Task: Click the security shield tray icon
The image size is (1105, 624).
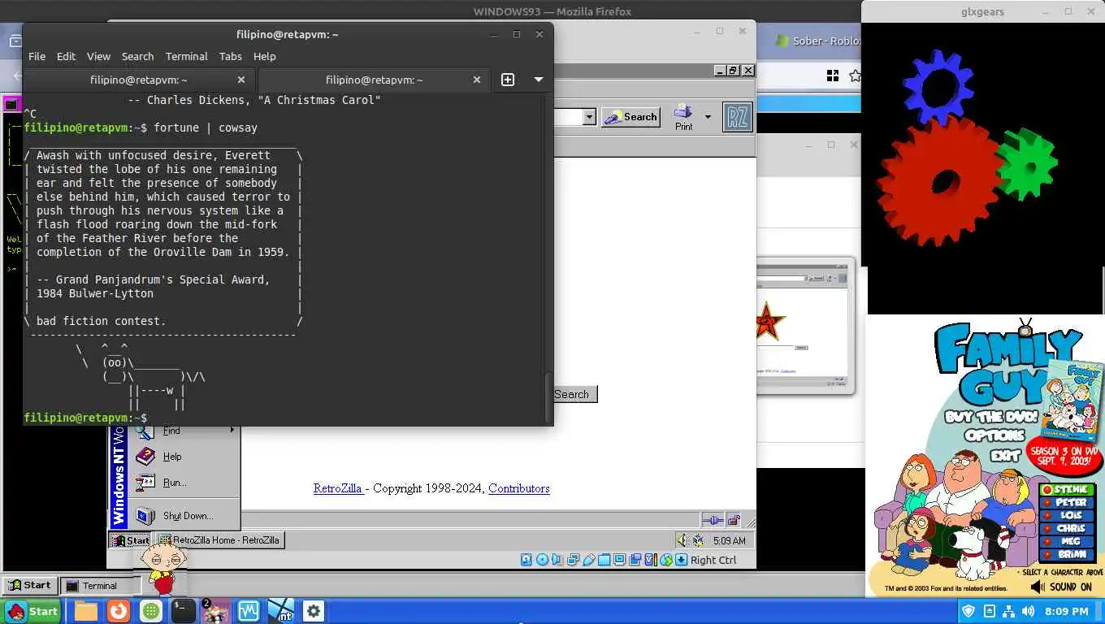Action: click(x=968, y=611)
